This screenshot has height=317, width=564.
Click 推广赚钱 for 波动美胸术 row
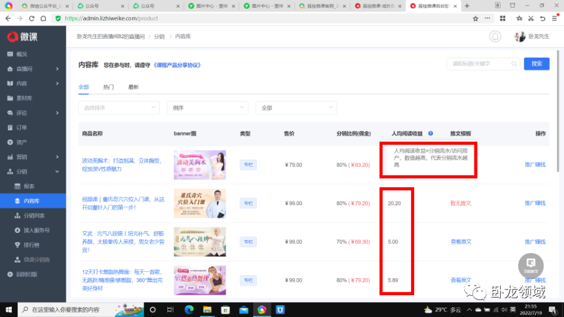pyautogui.click(x=535, y=165)
